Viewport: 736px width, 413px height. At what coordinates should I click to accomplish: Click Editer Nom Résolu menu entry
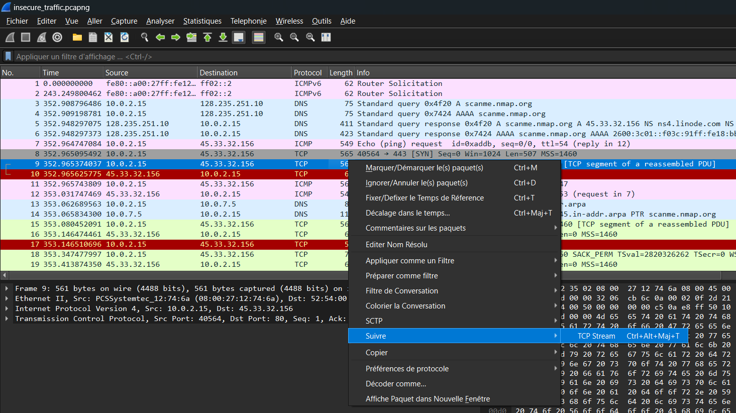point(396,245)
